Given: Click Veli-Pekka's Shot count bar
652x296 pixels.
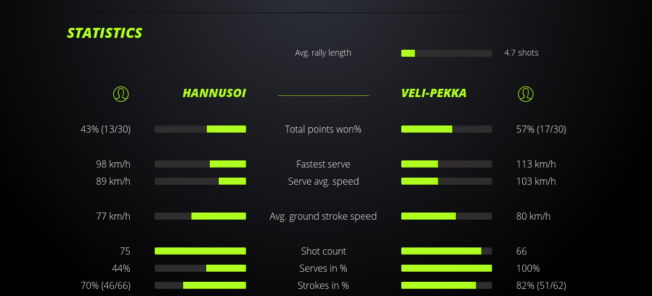Looking at the screenshot, I should [x=446, y=251].
